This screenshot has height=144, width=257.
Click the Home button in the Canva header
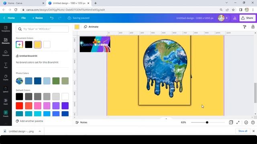click(9, 18)
